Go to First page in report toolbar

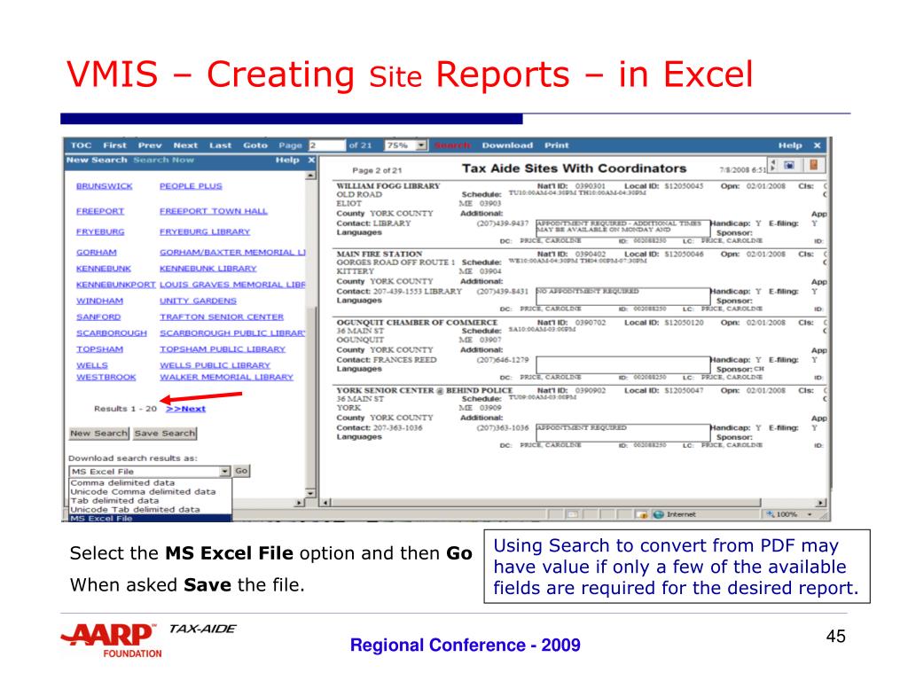coord(114,145)
